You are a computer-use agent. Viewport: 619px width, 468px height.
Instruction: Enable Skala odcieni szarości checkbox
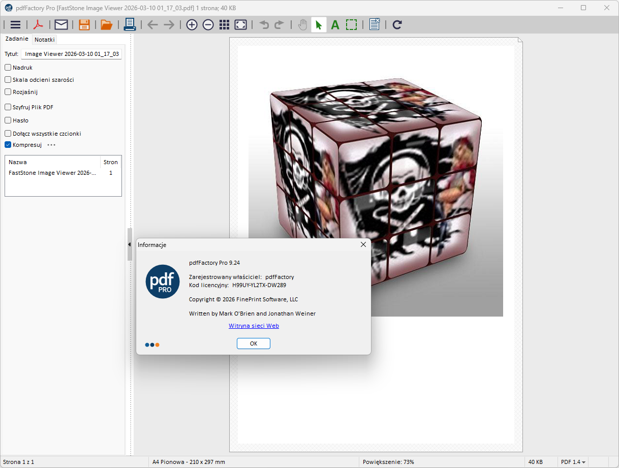click(x=8, y=80)
